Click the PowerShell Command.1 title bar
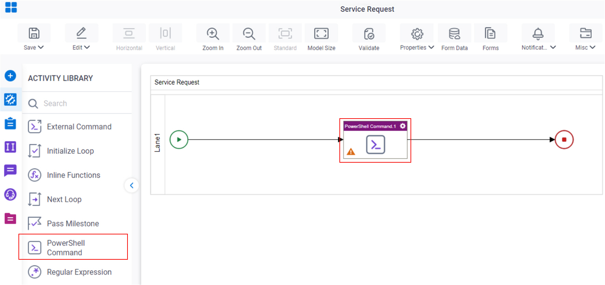This screenshot has width=605, height=285. (x=375, y=126)
